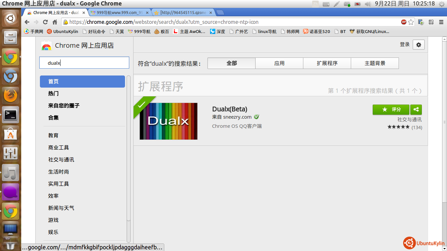This screenshot has height=251, width=447.
Task: Click the Adblock Plus icon in address bar
Action: 404,22
